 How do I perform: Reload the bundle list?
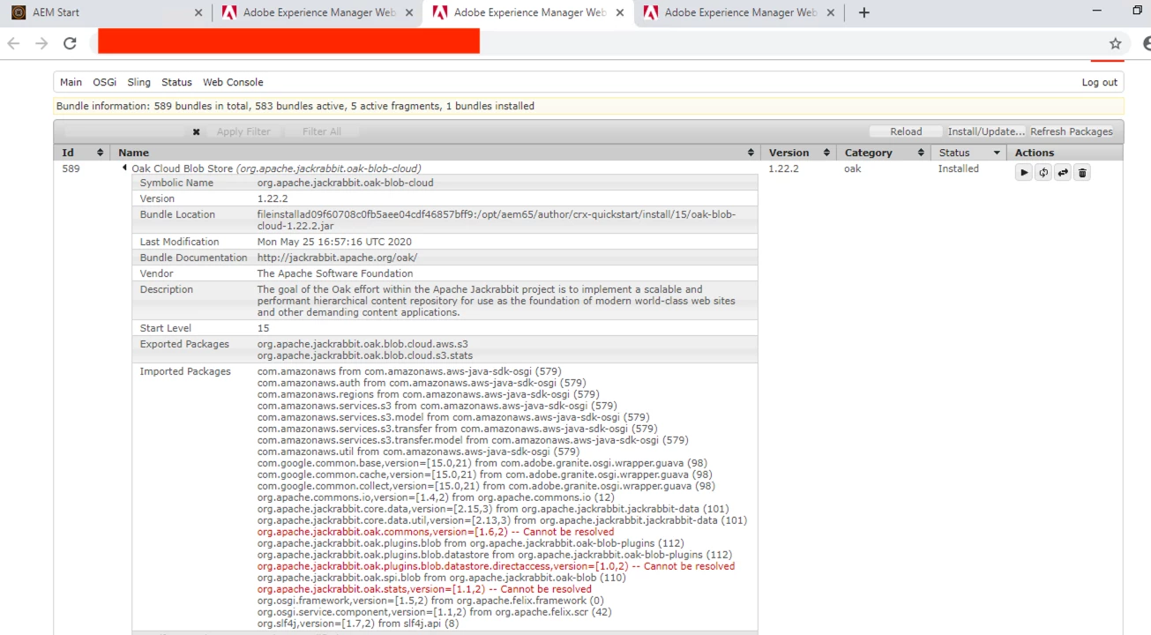click(x=905, y=131)
